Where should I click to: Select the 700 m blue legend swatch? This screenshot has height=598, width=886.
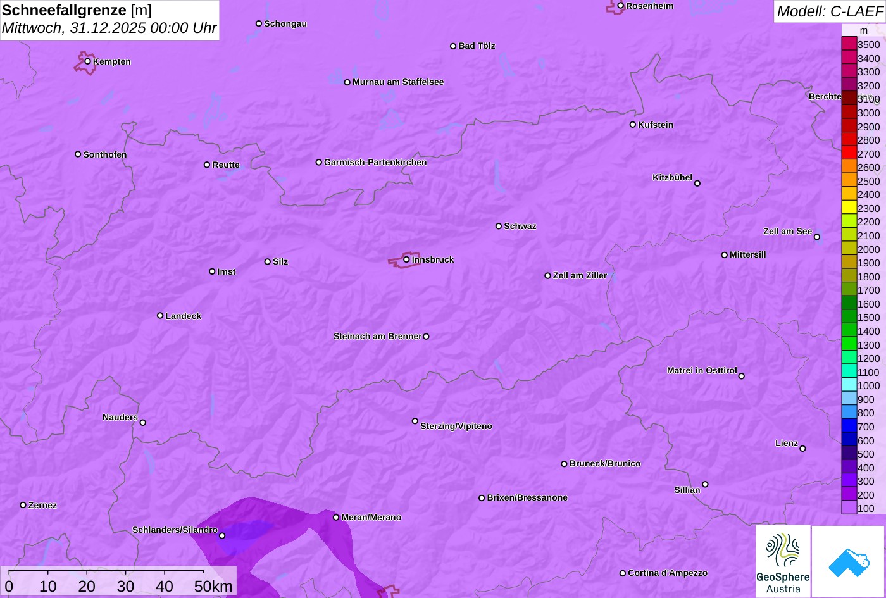click(849, 426)
